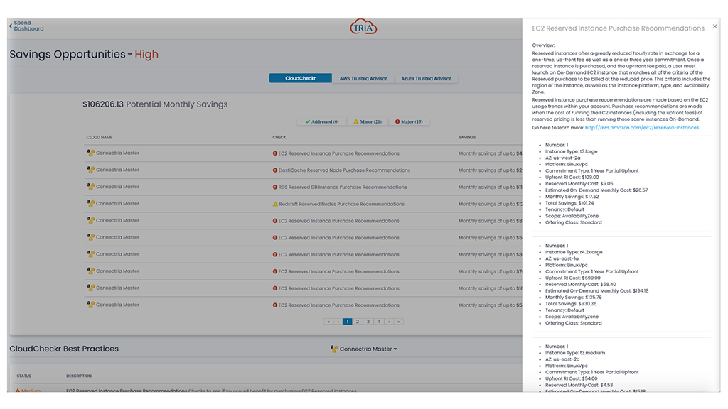Select 'Instance Type: t3.large' in panel
This screenshot has height=409, width=728.
[x=571, y=151]
